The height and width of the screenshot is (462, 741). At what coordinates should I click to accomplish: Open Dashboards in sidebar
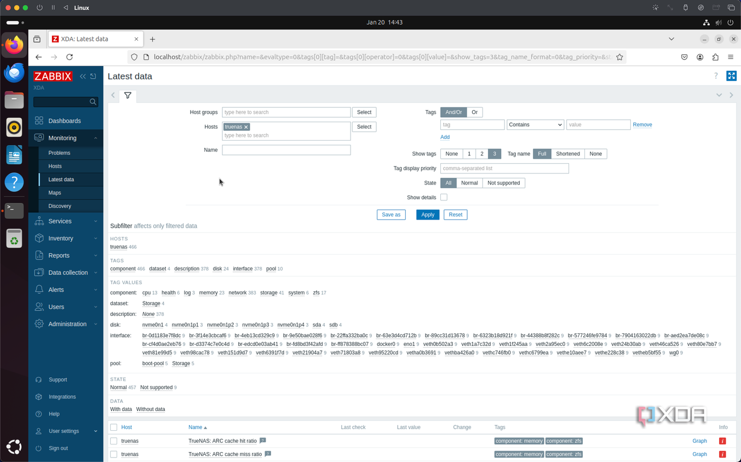point(66,121)
